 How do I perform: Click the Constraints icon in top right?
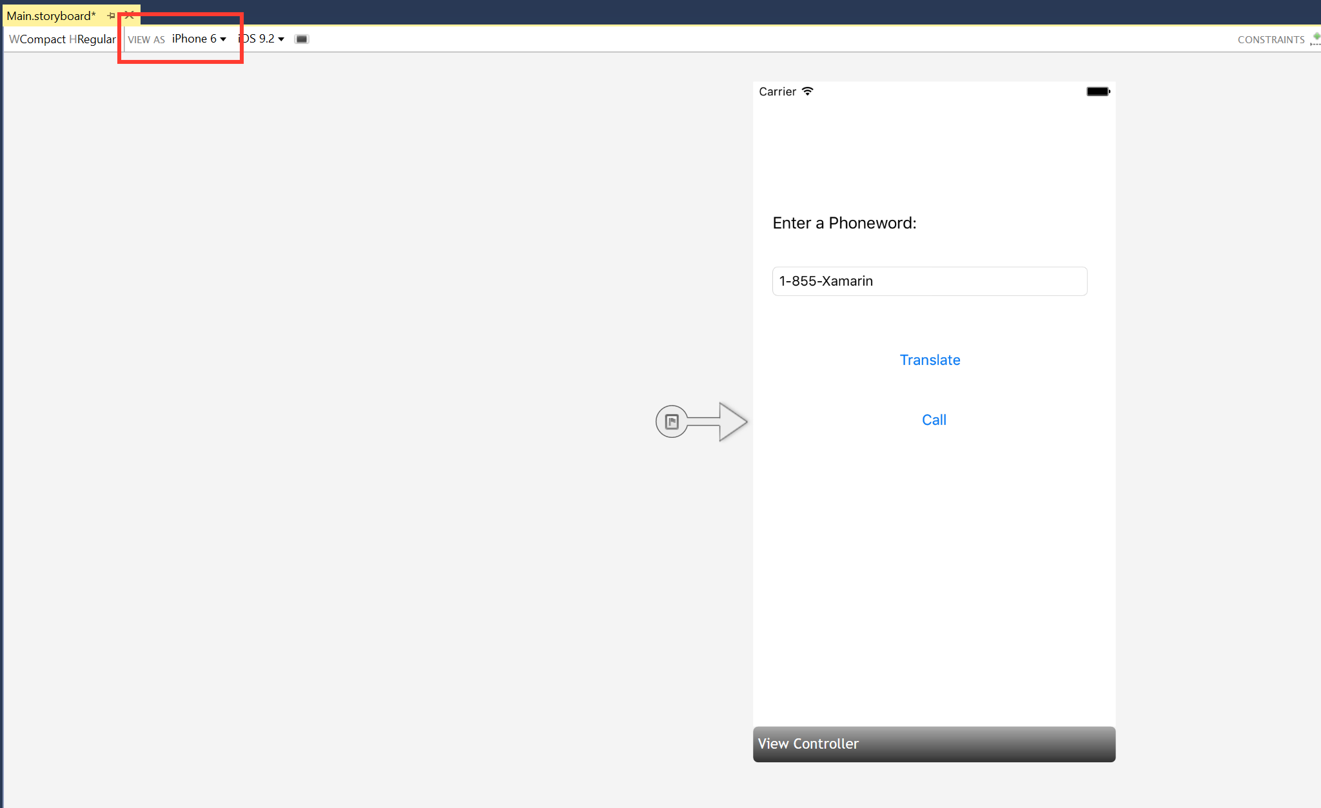[1315, 38]
